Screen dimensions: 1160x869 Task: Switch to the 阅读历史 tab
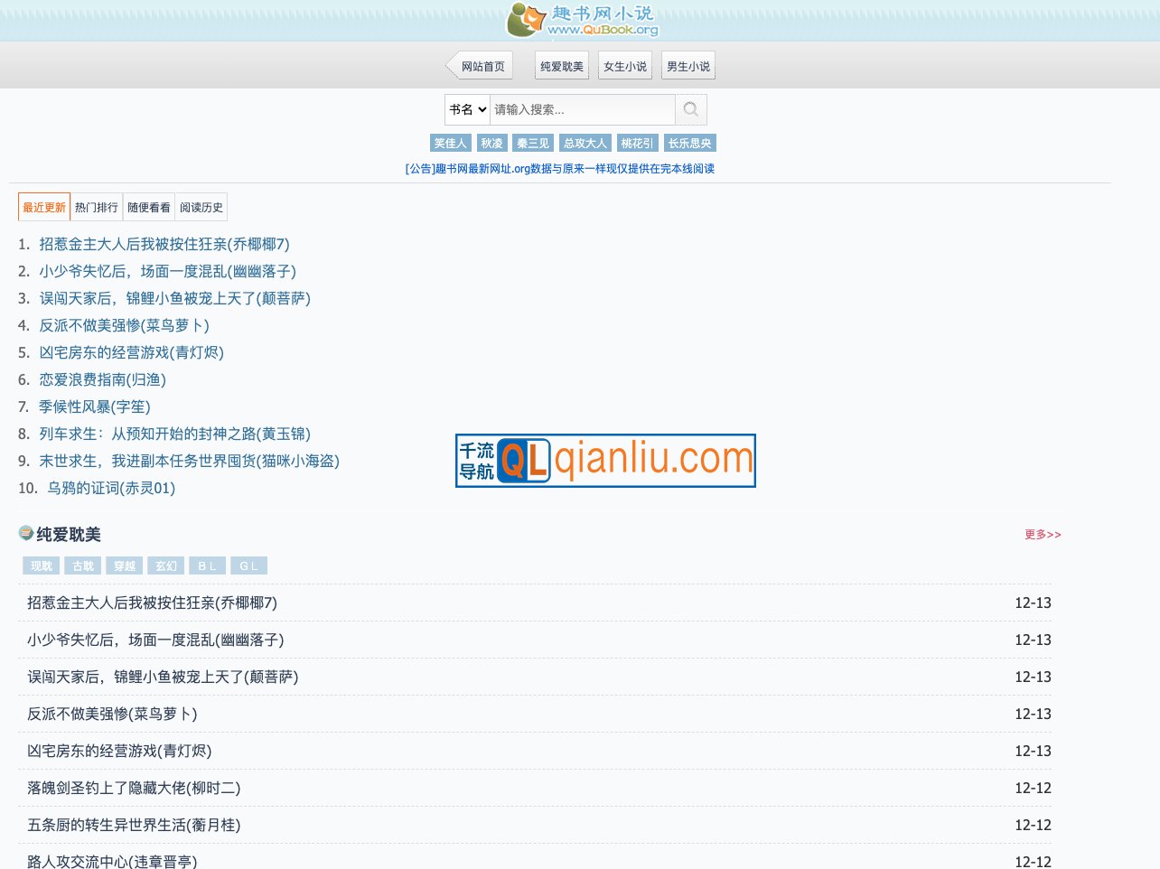tap(201, 207)
